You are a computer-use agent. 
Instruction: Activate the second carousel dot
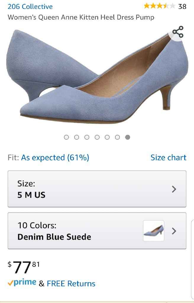pos(77,137)
